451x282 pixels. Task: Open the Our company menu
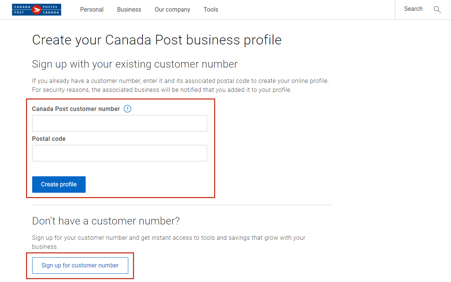(x=172, y=10)
